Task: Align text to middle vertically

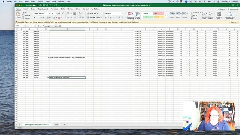Action: [x=72, y=13]
